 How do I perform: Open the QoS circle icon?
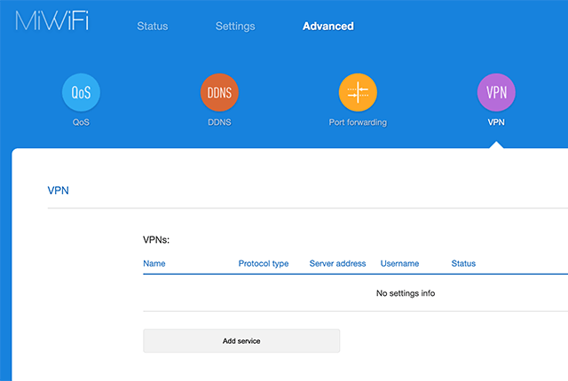tap(81, 92)
